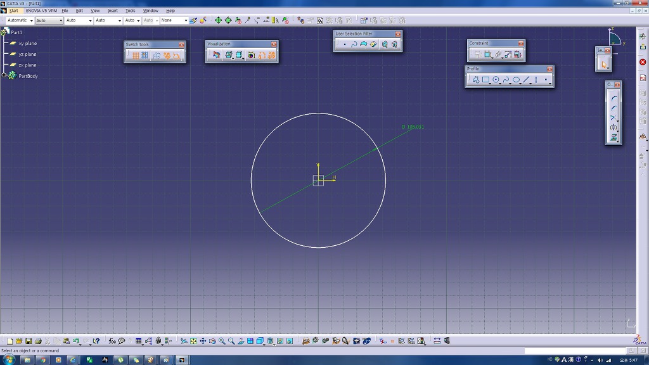Click the Windows Start button
Viewport: 649px width, 365px height.
pos(10,359)
